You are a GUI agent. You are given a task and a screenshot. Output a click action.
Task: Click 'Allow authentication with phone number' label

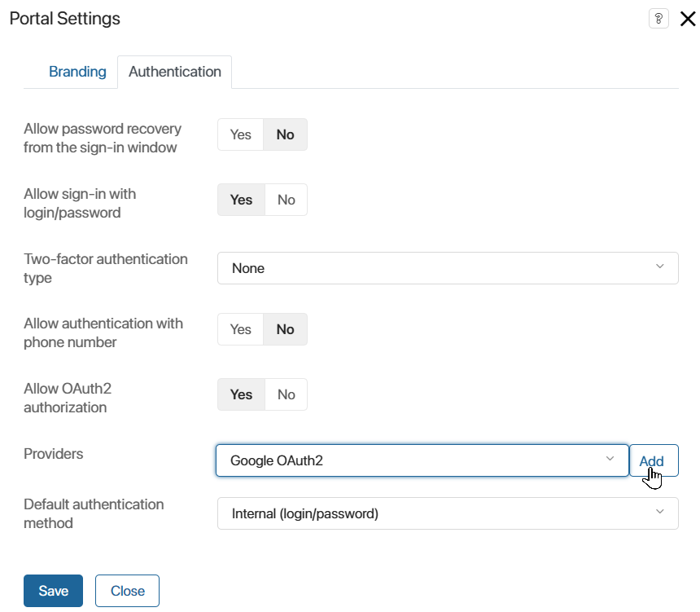[103, 332]
